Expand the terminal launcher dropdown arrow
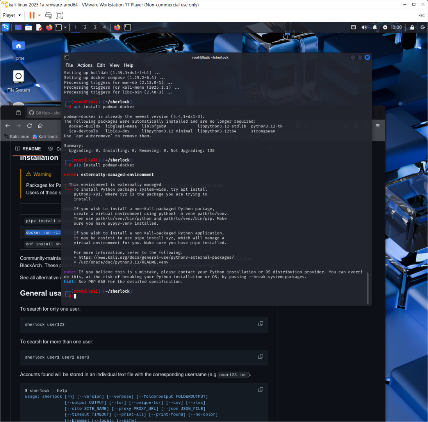428x422 pixels. (65, 27)
